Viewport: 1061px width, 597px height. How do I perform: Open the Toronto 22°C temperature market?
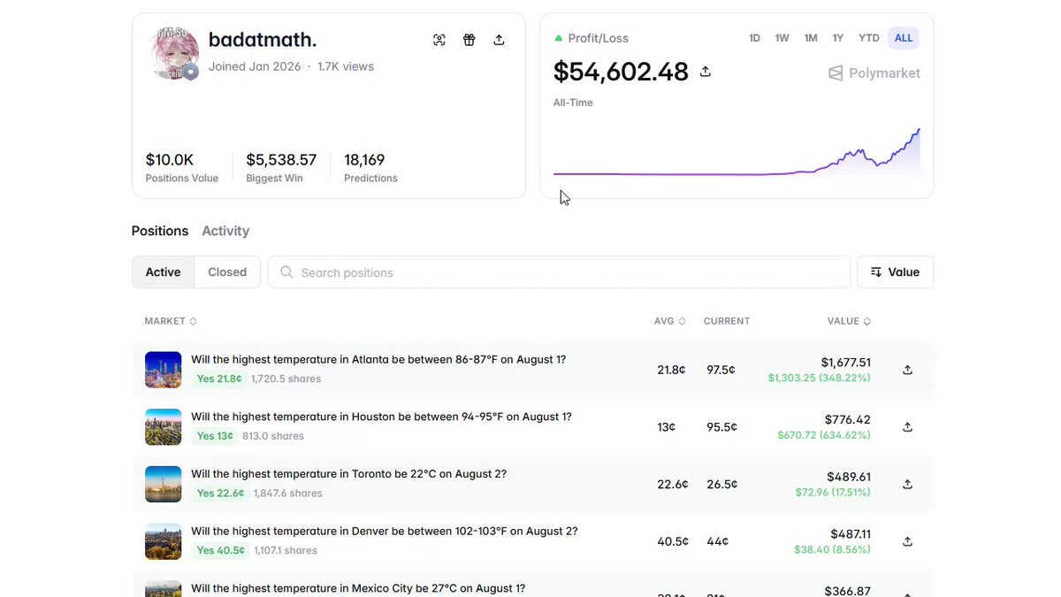click(348, 474)
